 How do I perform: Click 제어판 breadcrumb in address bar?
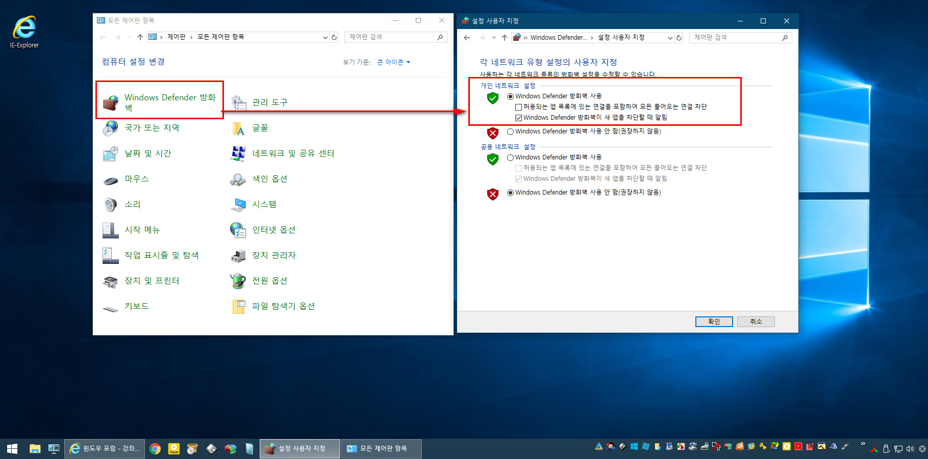(177, 37)
